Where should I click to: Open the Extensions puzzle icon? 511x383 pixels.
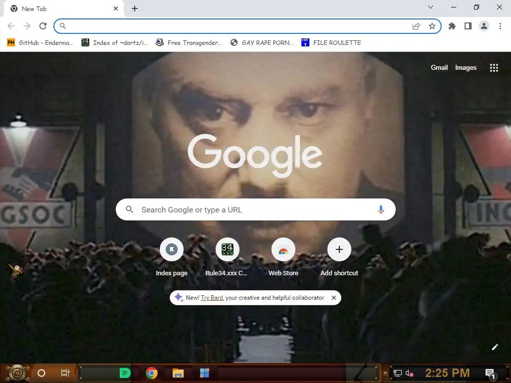click(x=452, y=26)
